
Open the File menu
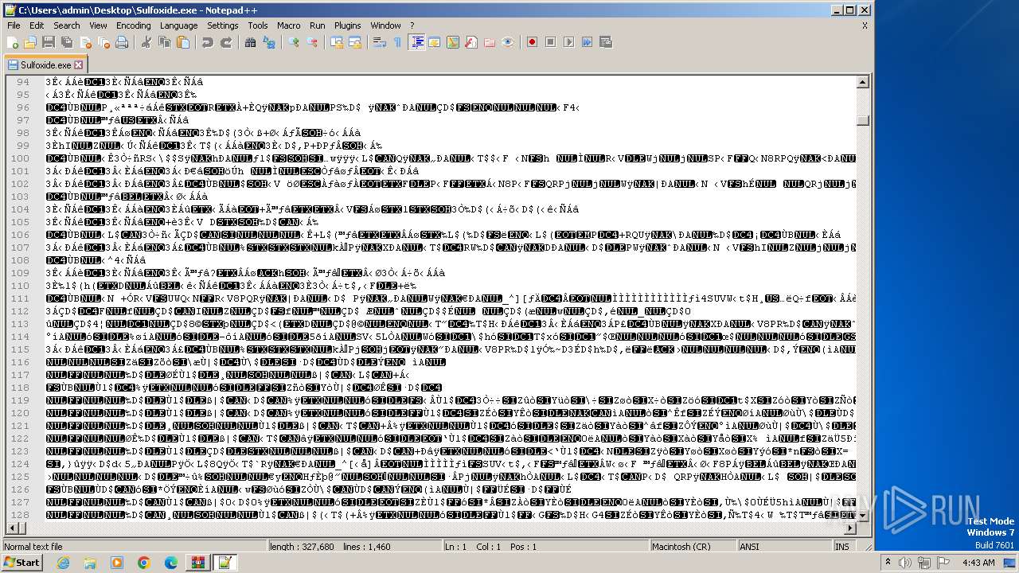coord(14,25)
